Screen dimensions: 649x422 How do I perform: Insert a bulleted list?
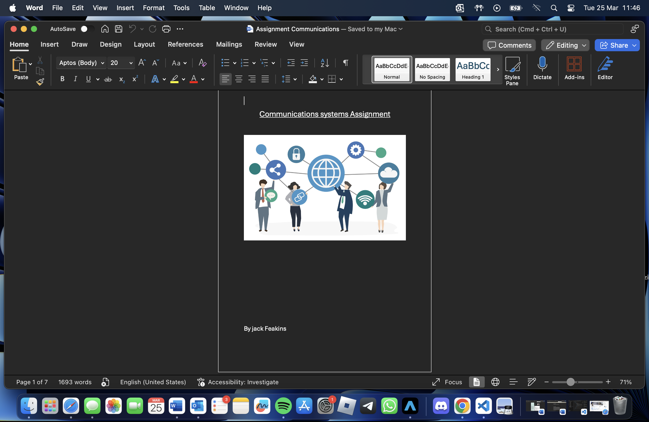pos(225,63)
